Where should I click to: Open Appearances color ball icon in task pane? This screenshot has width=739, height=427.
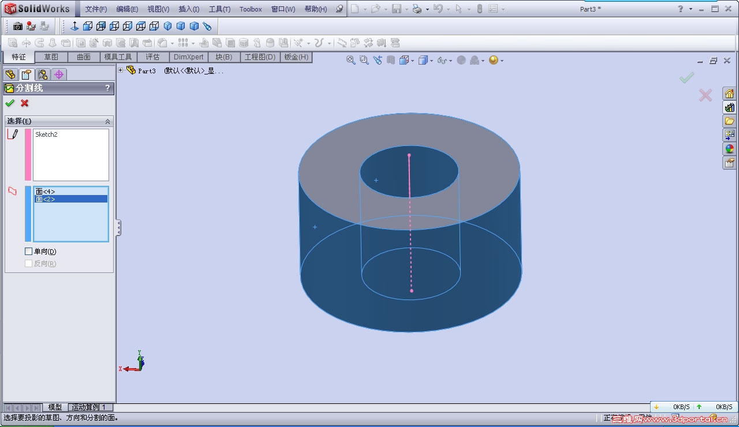click(729, 149)
